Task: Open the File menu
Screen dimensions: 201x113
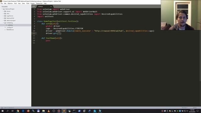Action: (2, 3)
